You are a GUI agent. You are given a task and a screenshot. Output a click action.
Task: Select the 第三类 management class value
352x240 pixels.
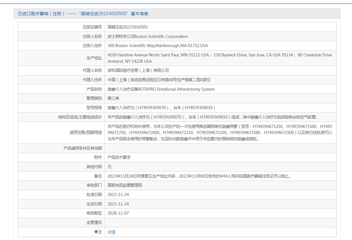coord(113,98)
